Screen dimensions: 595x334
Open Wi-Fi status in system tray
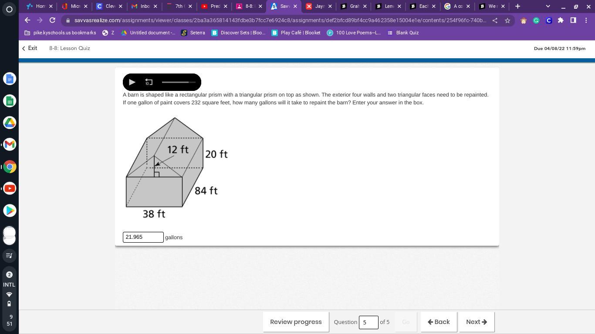[x=9, y=294]
